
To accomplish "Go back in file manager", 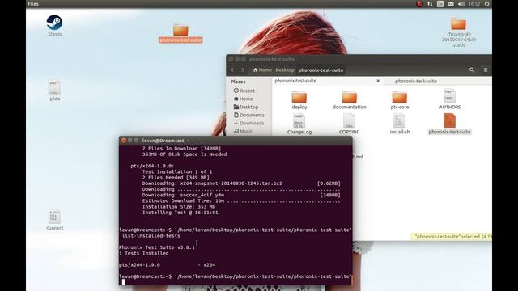I will (232, 70).
